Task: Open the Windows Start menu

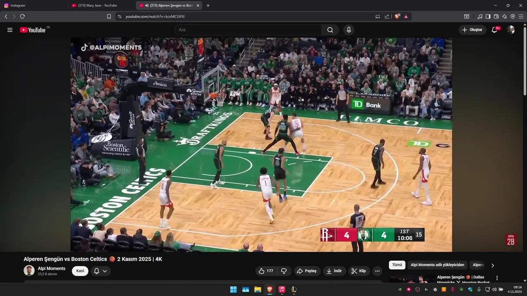Action: tap(233, 289)
